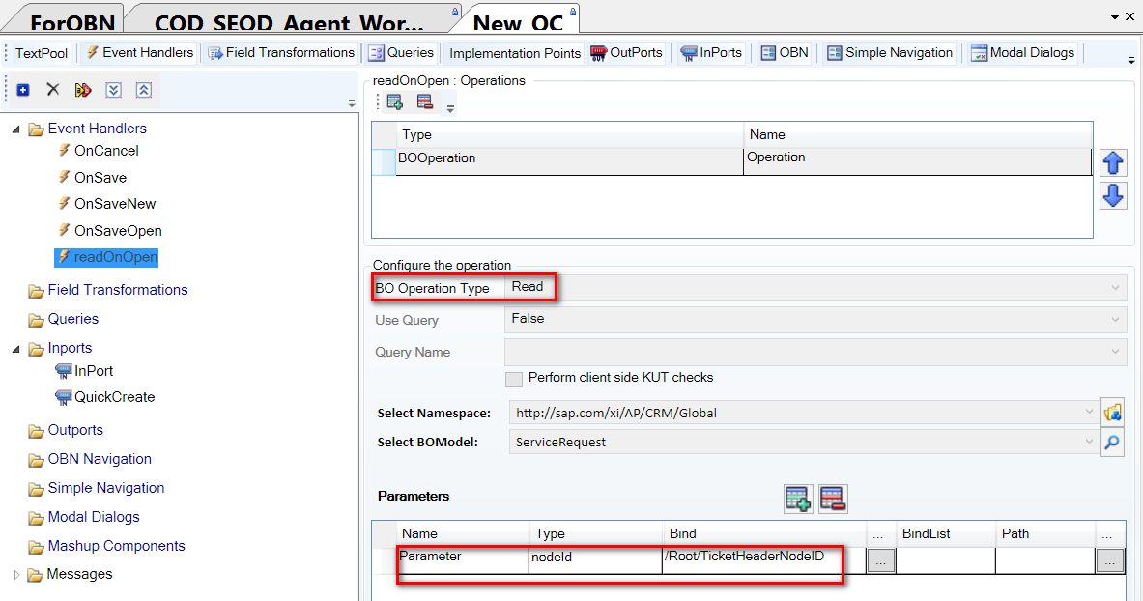This screenshot has height=601, width=1143.
Task: Click BOOperation type cell
Action: pos(569,161)
